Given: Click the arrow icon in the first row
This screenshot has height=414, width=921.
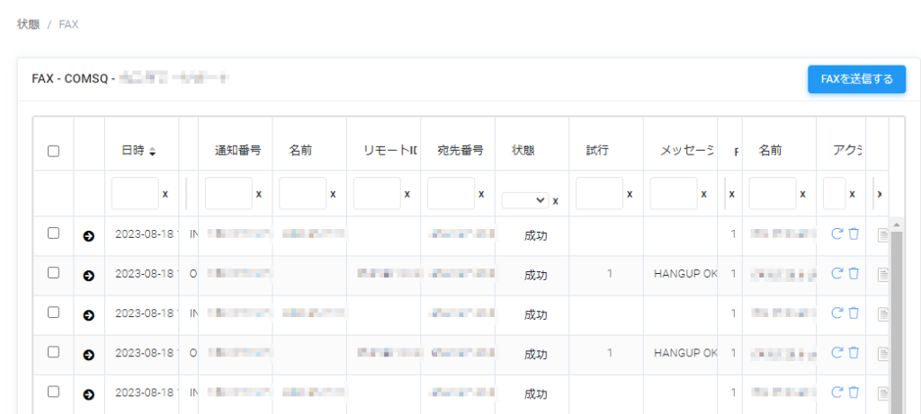Looking at the screenshot, I should (x=88, y=236).
